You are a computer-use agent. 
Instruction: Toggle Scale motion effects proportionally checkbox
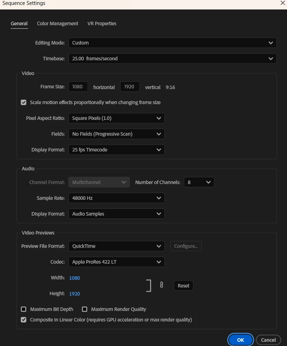24,102
